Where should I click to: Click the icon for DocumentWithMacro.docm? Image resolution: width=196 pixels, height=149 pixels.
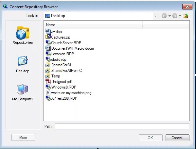48,48
